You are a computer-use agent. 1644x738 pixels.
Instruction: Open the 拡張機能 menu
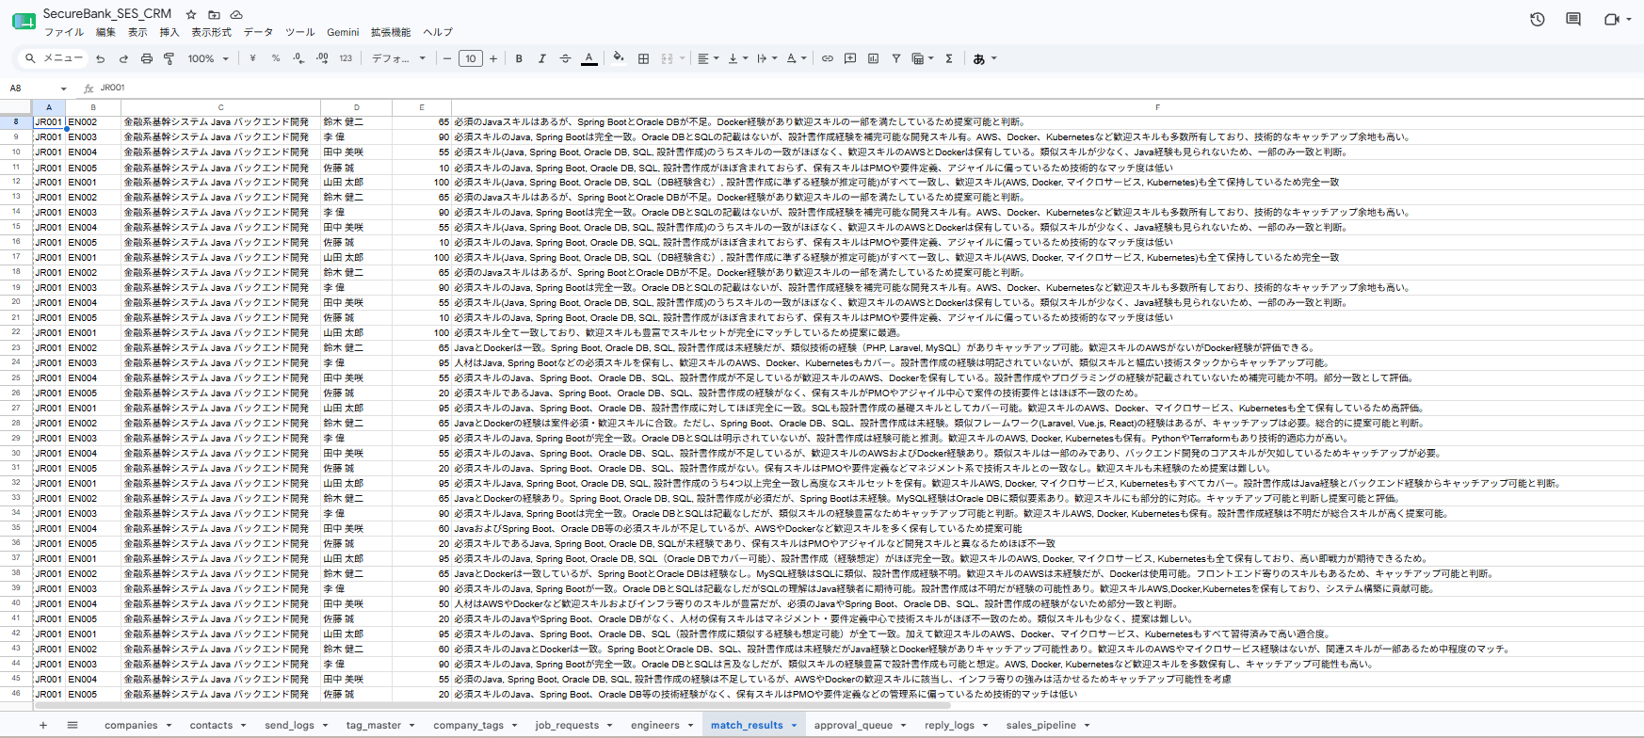coord(391,32)
